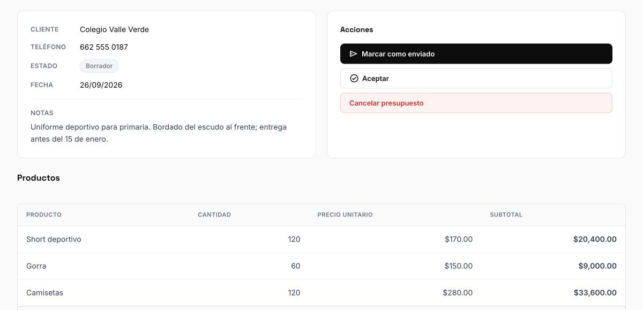This screenshot has height=310, width=643.
Task: Click the Productos section heading
Action: coord(39,178)
